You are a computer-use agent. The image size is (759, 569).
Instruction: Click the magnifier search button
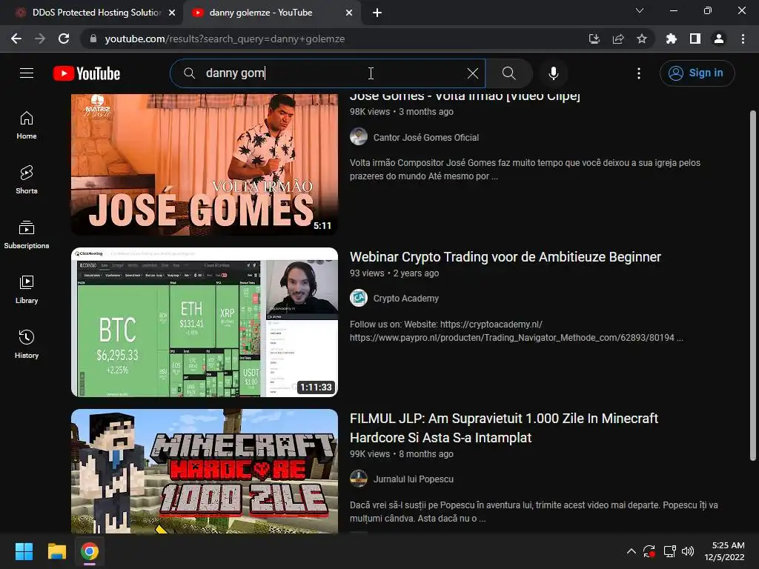click(508, 73)
